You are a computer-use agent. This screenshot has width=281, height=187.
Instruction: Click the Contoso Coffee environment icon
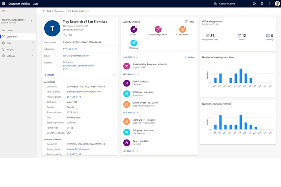pyautogui.click(x=215, y=4)
